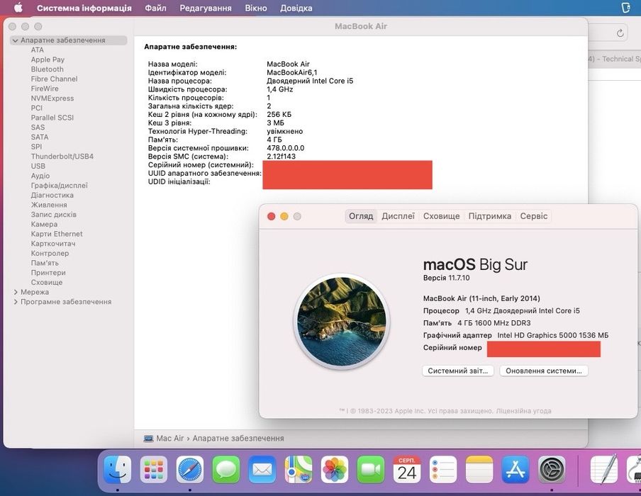Click the MacBookAir6,1 model identifier value
This screenshot has width=641, height=496.
tap(292, 73)
